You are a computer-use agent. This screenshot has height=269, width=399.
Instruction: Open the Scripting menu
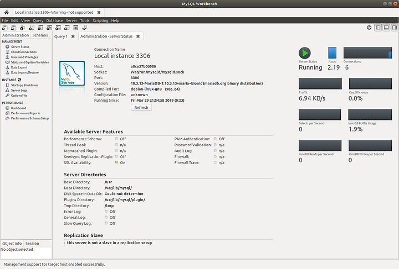pyautogui.click(x=100, y=20)
